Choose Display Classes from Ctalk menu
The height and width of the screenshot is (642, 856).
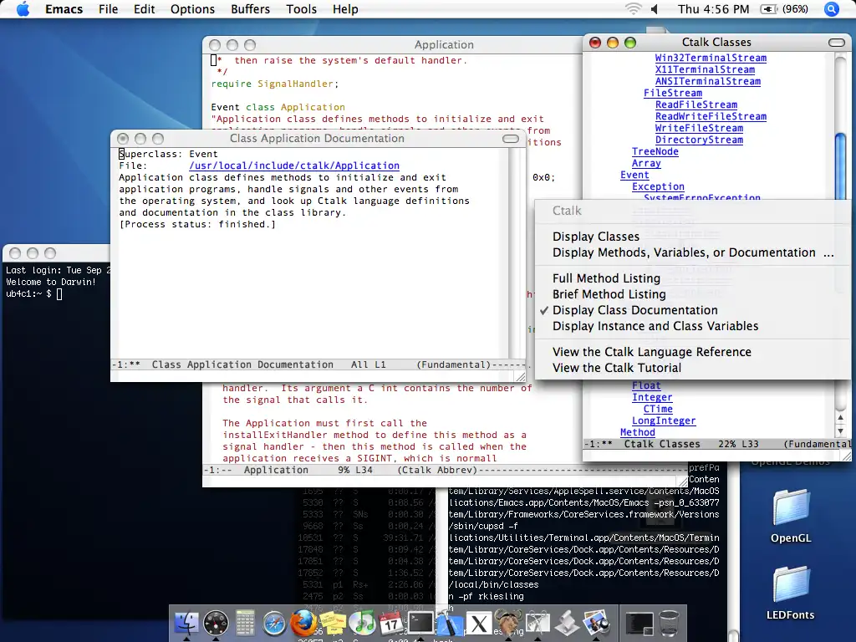click(595, 237)
